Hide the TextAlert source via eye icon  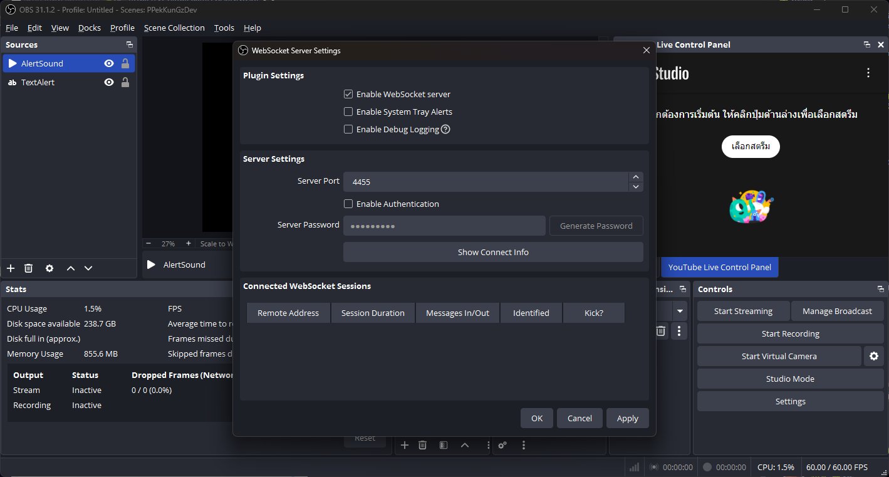[109, 82]
